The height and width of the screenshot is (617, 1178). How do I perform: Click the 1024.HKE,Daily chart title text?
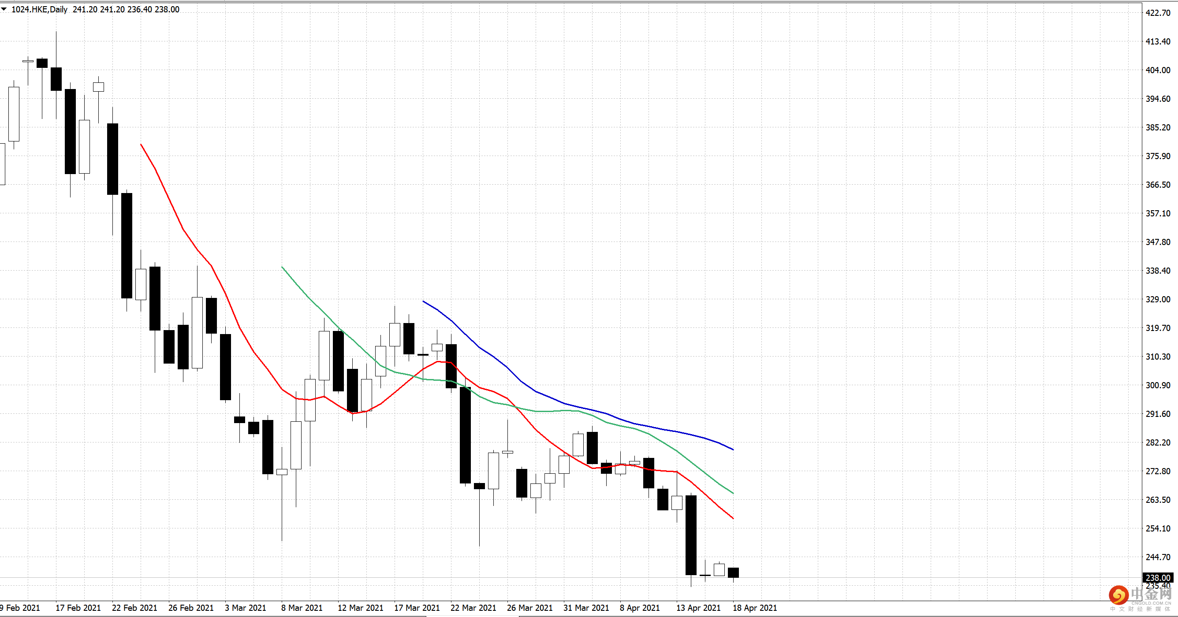(x=39, y=9)
